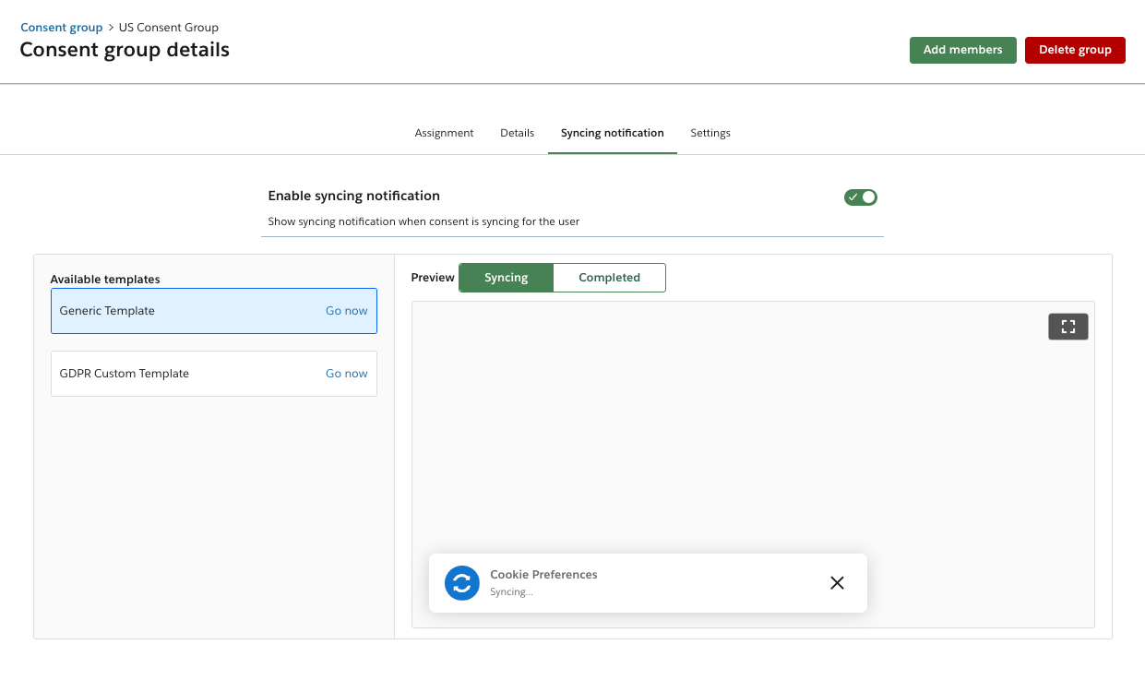The image size is (1145, 680).
Task: Open the Assignment tab
Action: point(444,133)
